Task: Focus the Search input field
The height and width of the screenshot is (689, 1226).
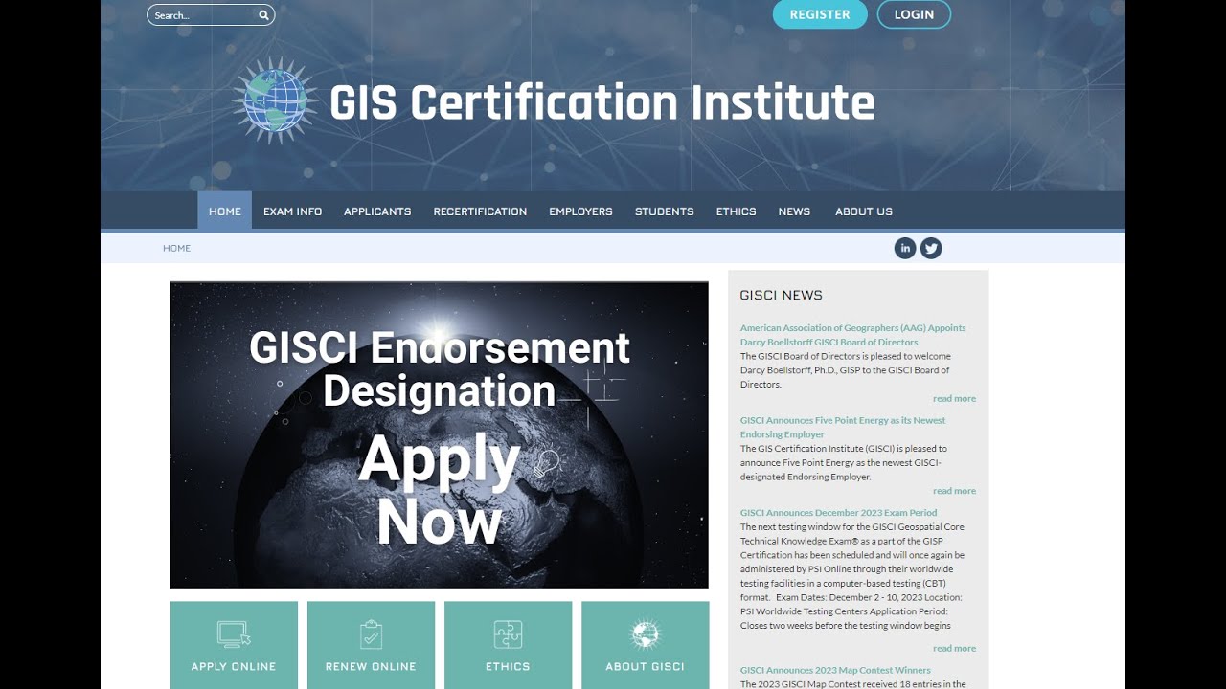Action: (x=211, y=15)
